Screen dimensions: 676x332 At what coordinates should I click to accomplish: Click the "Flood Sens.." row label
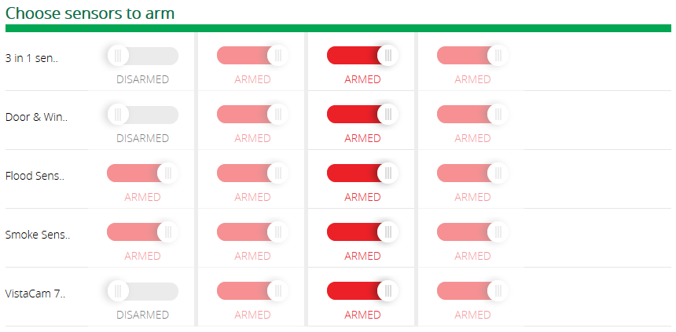(35, 176)
